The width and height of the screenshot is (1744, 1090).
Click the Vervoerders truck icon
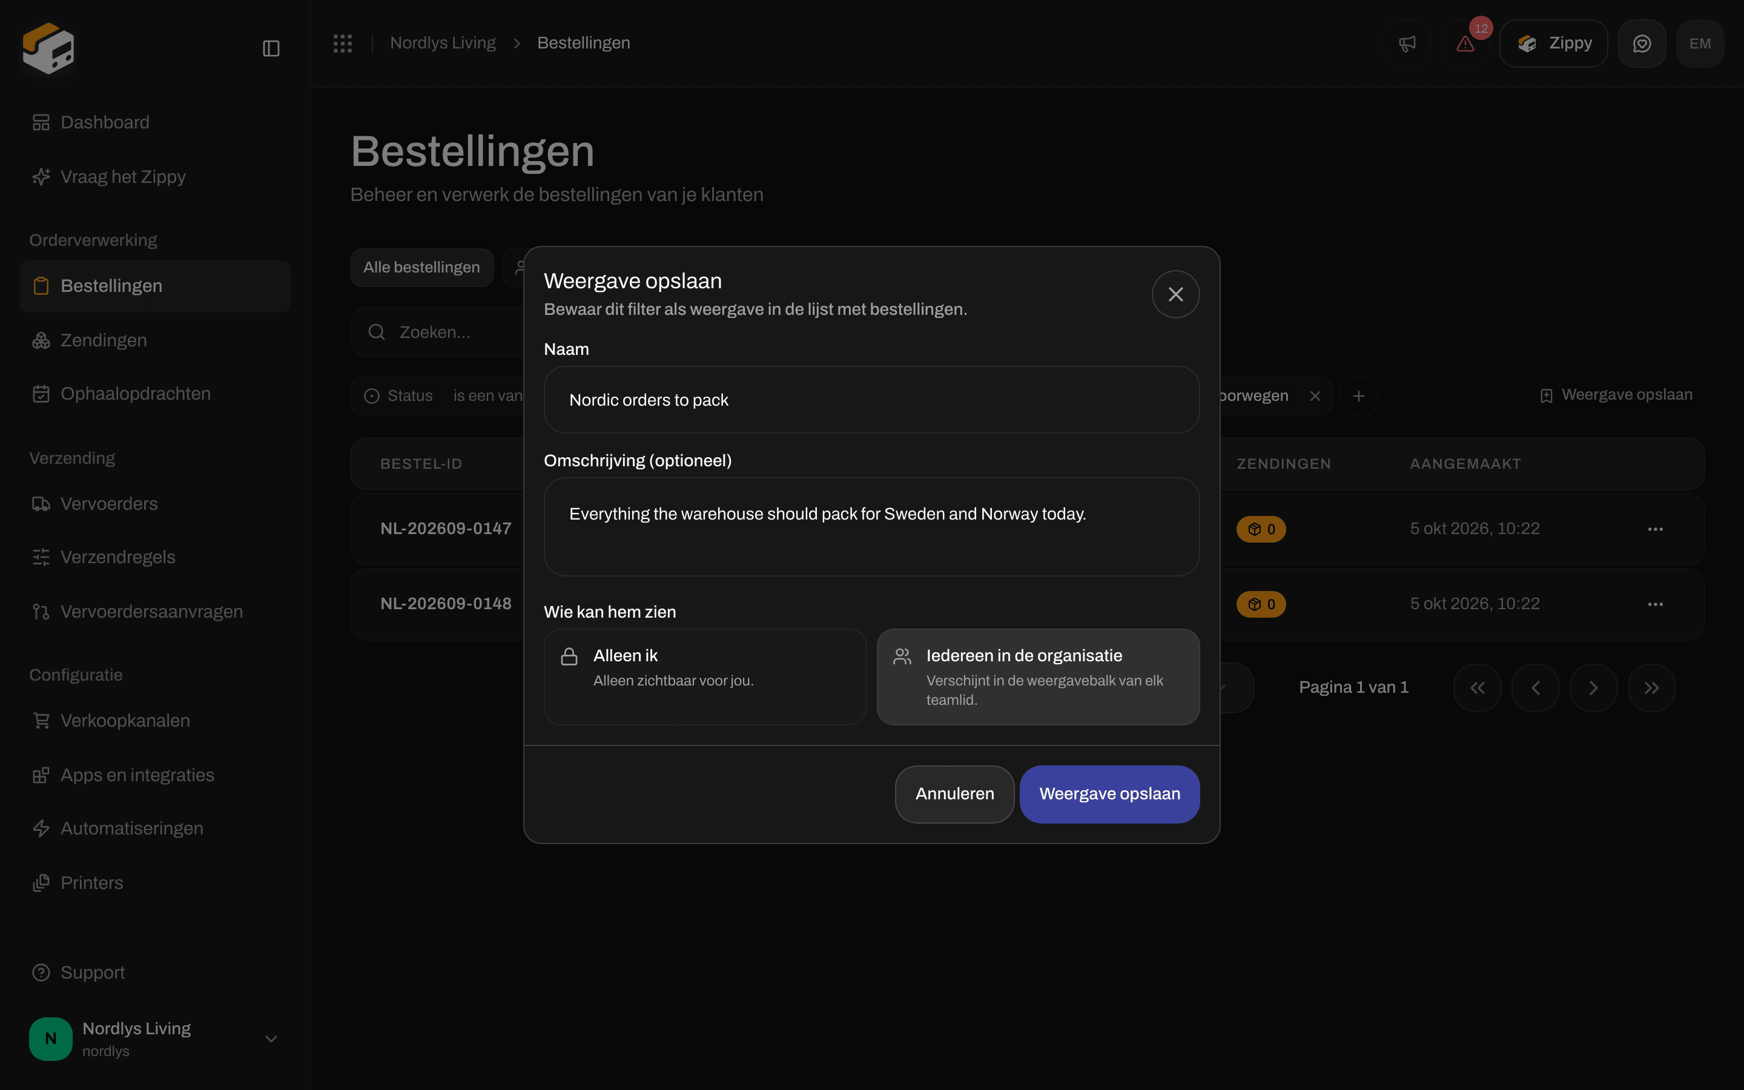pyautogui.click(x=41, y=504)
